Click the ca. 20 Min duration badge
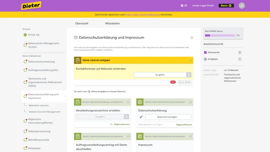 (x=185, y=82)
